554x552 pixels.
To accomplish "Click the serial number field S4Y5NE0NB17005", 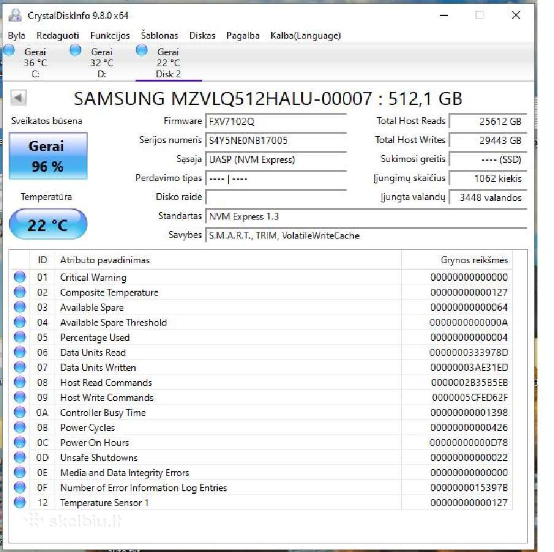I will click(275, 140).
